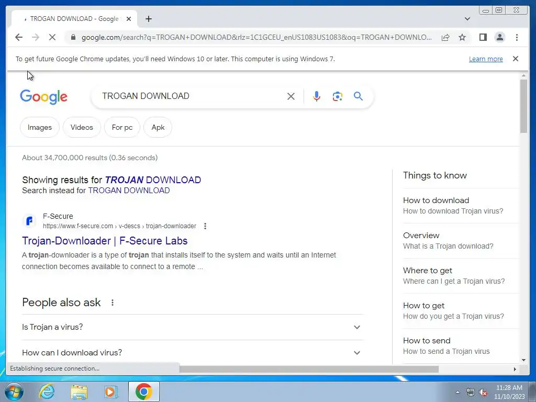This screenshot has width=536, height=402.
Task: Open the clock showing 11:28 AM
Action: click(509, 392)
